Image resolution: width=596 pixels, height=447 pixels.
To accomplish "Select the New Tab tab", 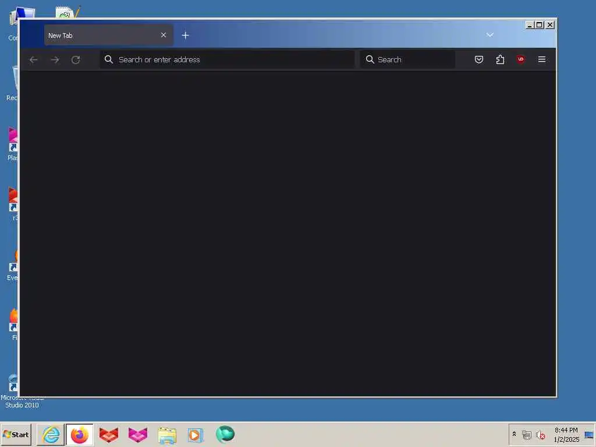I will tap(109, 36).
